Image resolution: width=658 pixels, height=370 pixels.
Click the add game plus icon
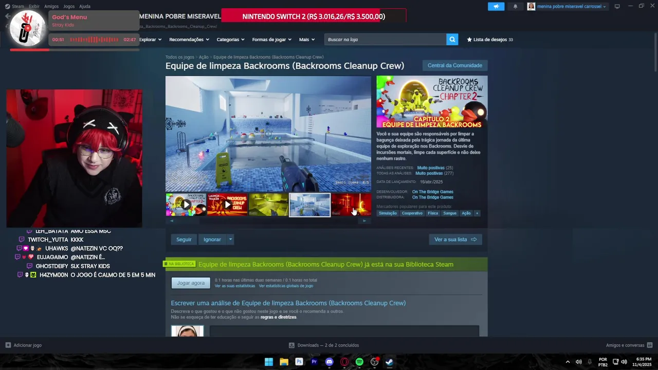click(8, 345)
